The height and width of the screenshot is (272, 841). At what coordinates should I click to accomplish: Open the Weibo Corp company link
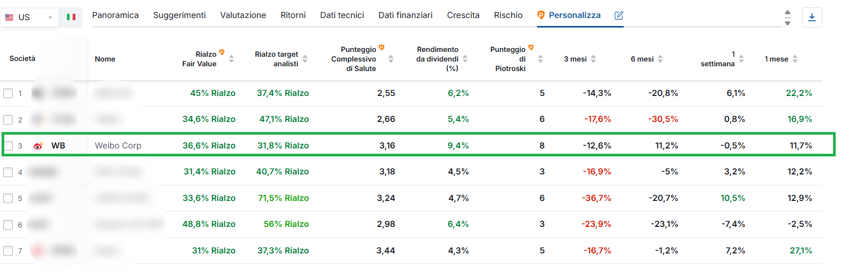coord(118,145)
